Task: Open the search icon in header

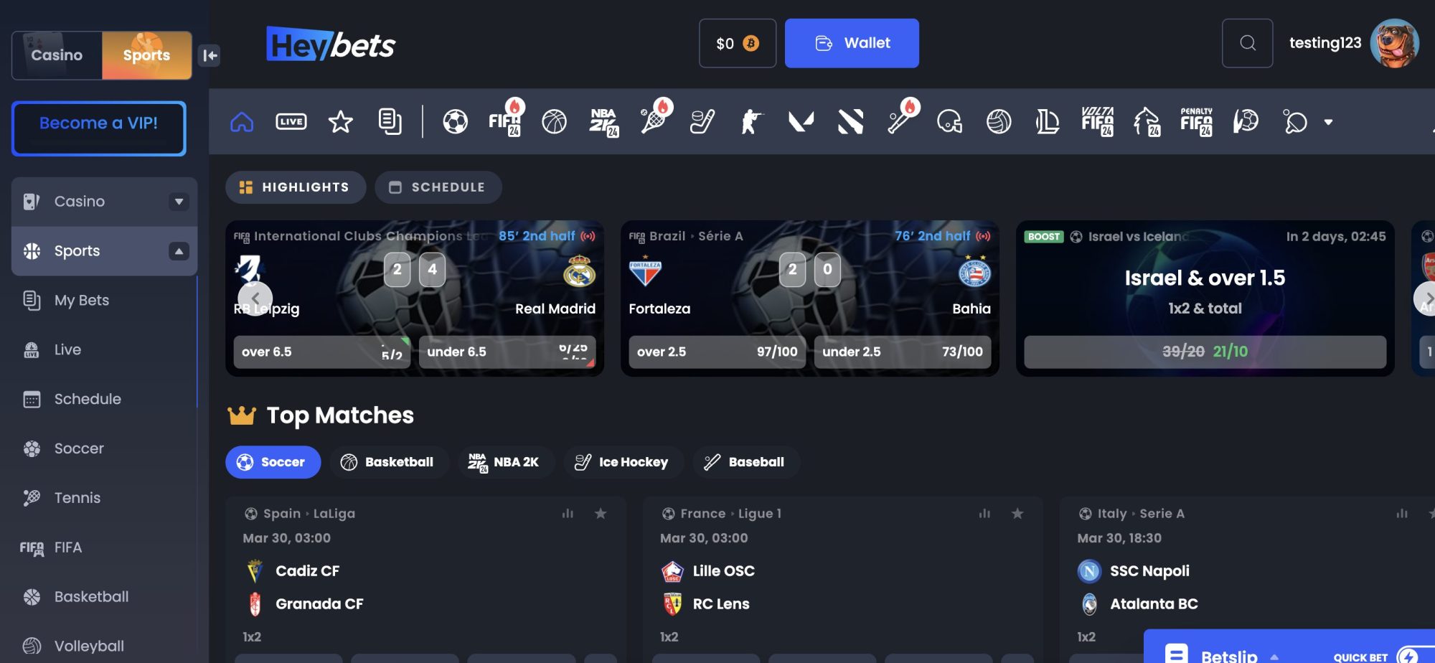Action: tap(1247, 43)
